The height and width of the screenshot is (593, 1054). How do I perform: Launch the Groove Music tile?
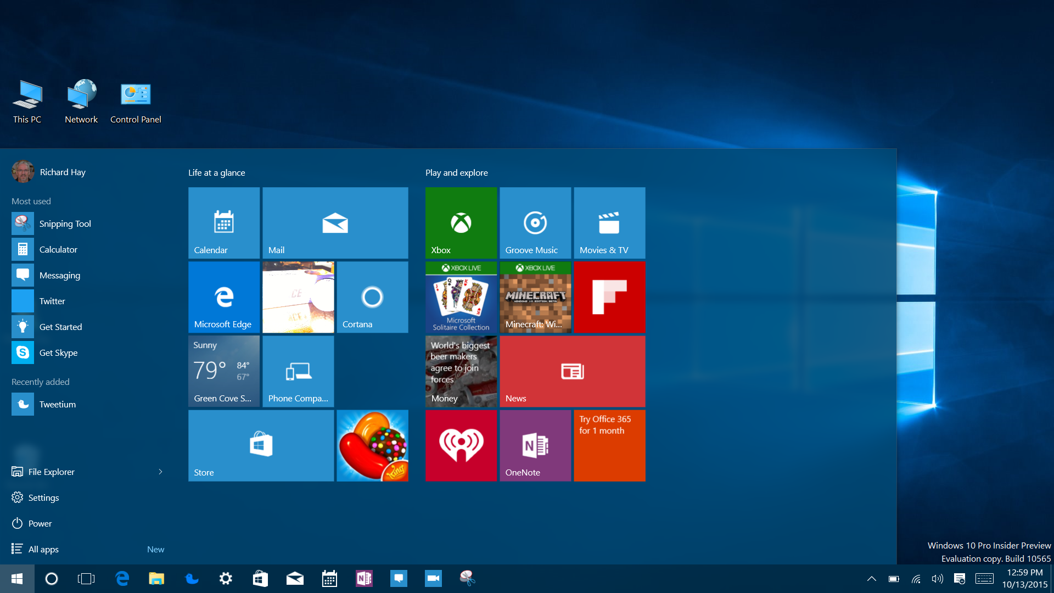(x=535, y=222)
